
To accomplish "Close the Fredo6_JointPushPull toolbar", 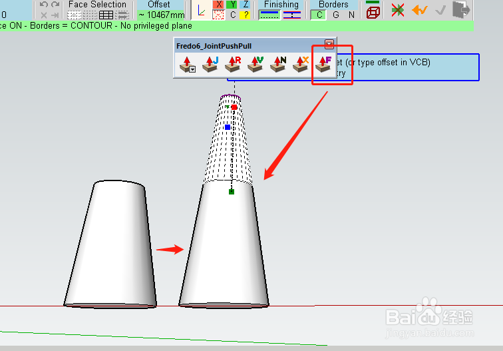I will 329,44.
